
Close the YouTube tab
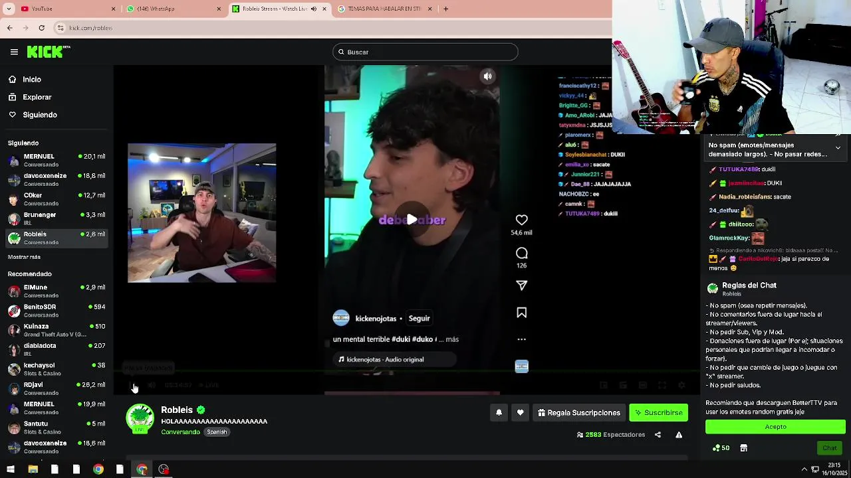pos(113,9)
